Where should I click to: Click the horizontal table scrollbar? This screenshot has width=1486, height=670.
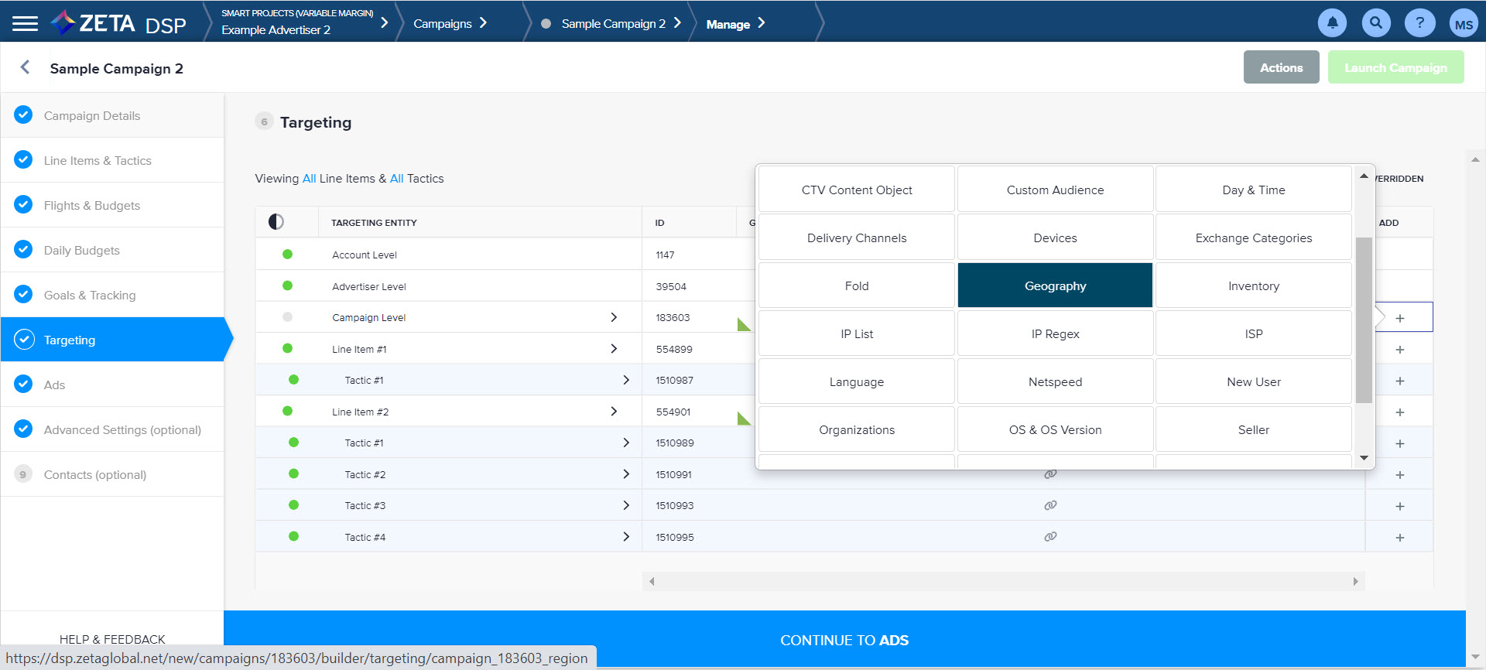[x=1002, y=581]
